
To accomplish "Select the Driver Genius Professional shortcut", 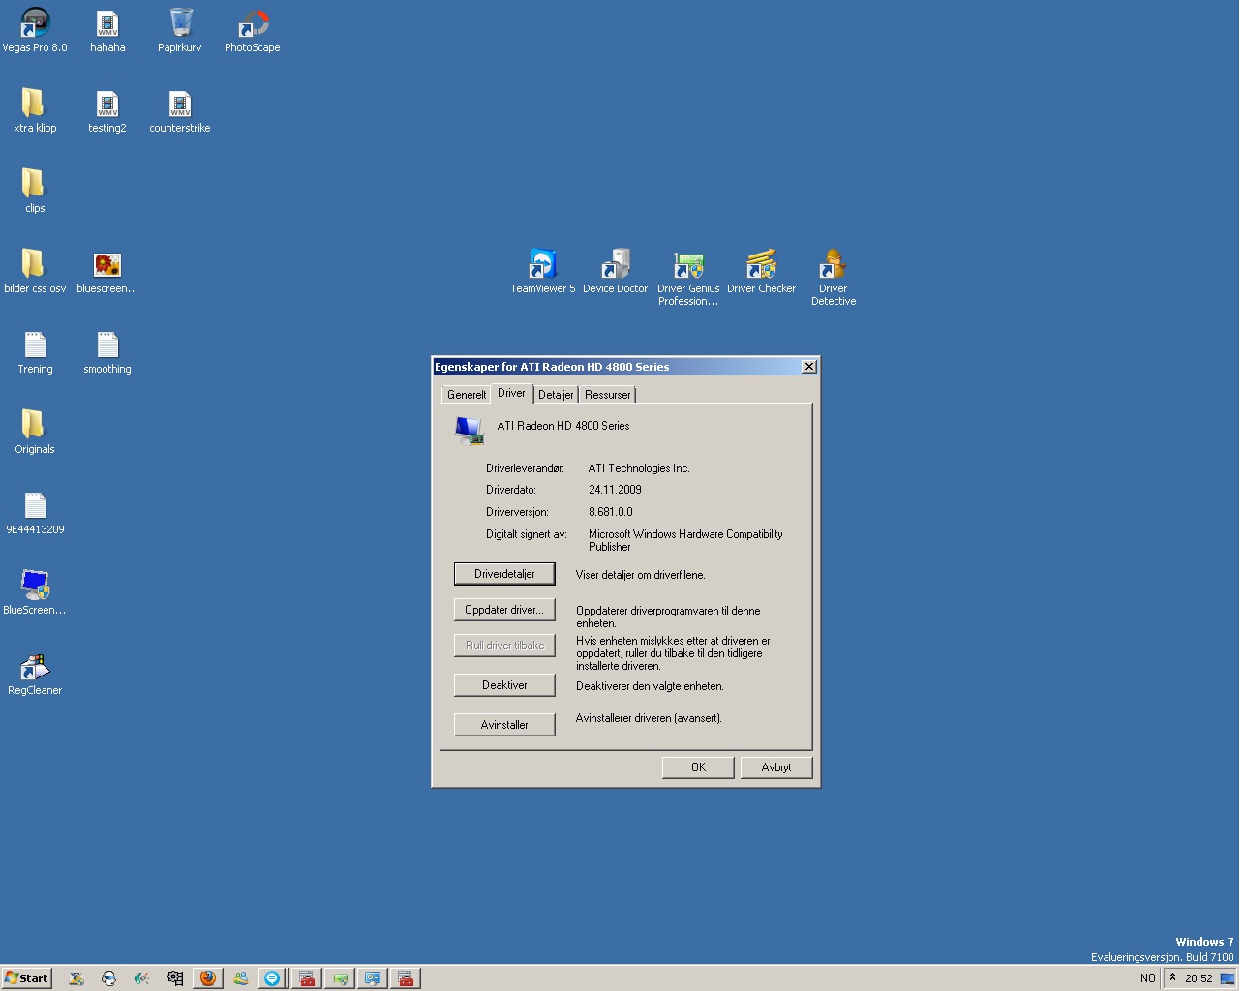I will click(x=688, y=277).
